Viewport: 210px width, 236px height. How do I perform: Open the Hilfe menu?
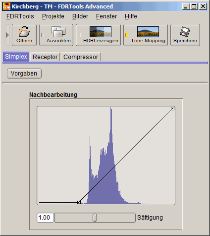[131, 16]
